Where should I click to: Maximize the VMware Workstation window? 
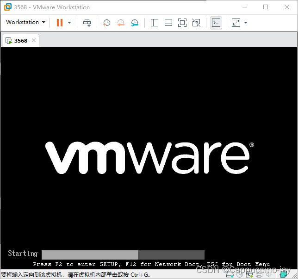click(x=266, y=7)
